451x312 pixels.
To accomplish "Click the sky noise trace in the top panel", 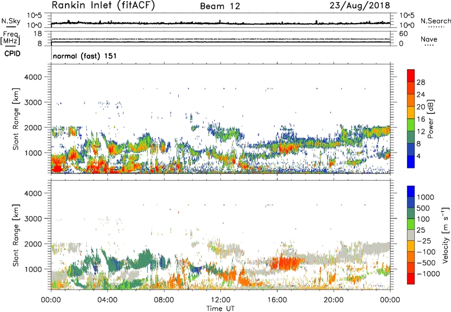I will coord(220,23).
